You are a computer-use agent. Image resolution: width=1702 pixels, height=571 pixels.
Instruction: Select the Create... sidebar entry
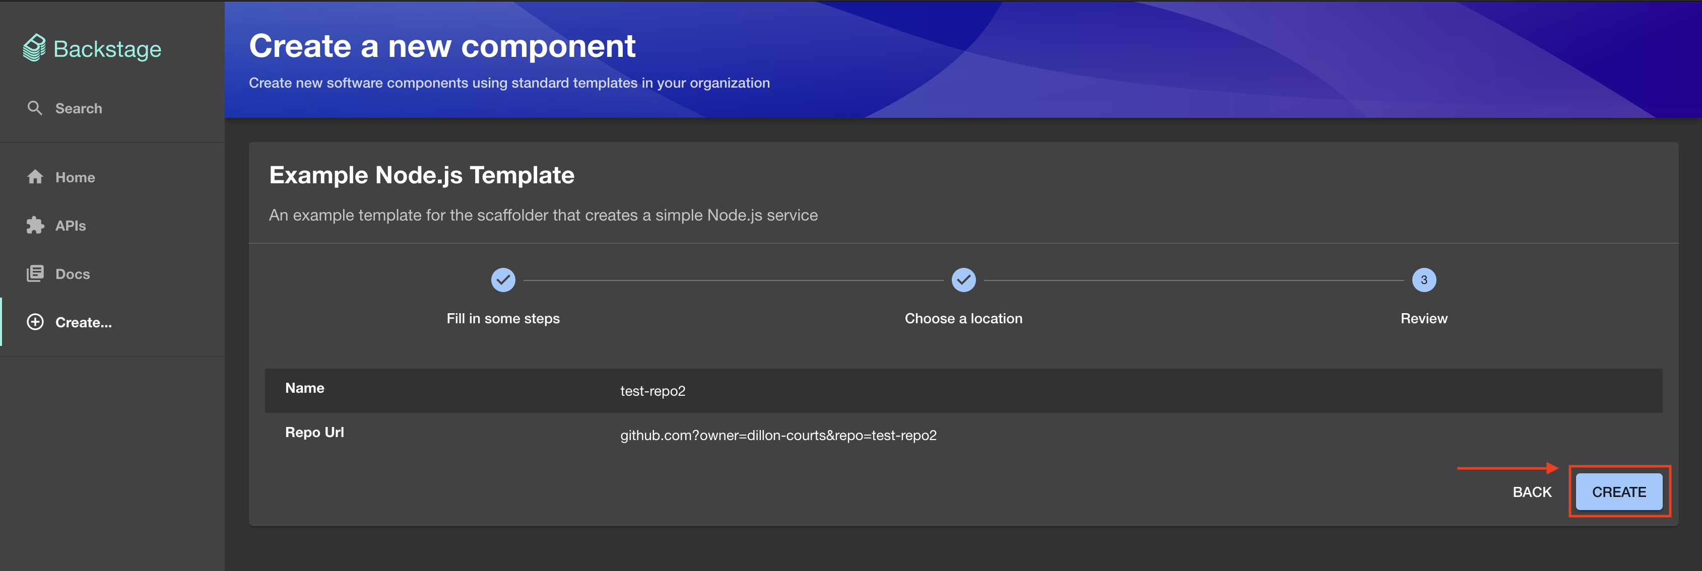pos(83,323)
